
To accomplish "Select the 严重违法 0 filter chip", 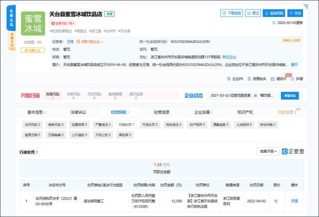I will pyautogui.click(x=103, y=125).
